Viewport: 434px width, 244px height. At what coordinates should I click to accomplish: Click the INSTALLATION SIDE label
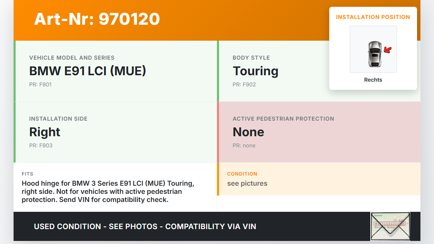[58, 119]
